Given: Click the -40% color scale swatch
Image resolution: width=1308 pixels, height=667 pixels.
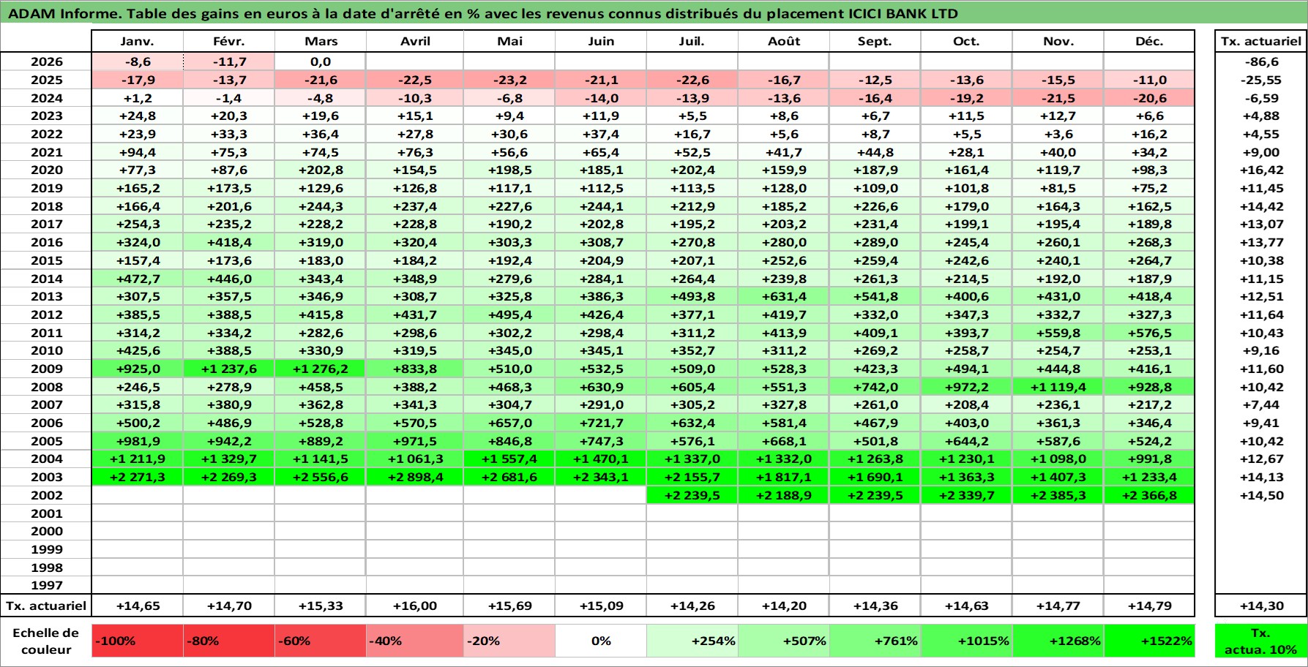Looking at the screenshot, I should 415,641.
